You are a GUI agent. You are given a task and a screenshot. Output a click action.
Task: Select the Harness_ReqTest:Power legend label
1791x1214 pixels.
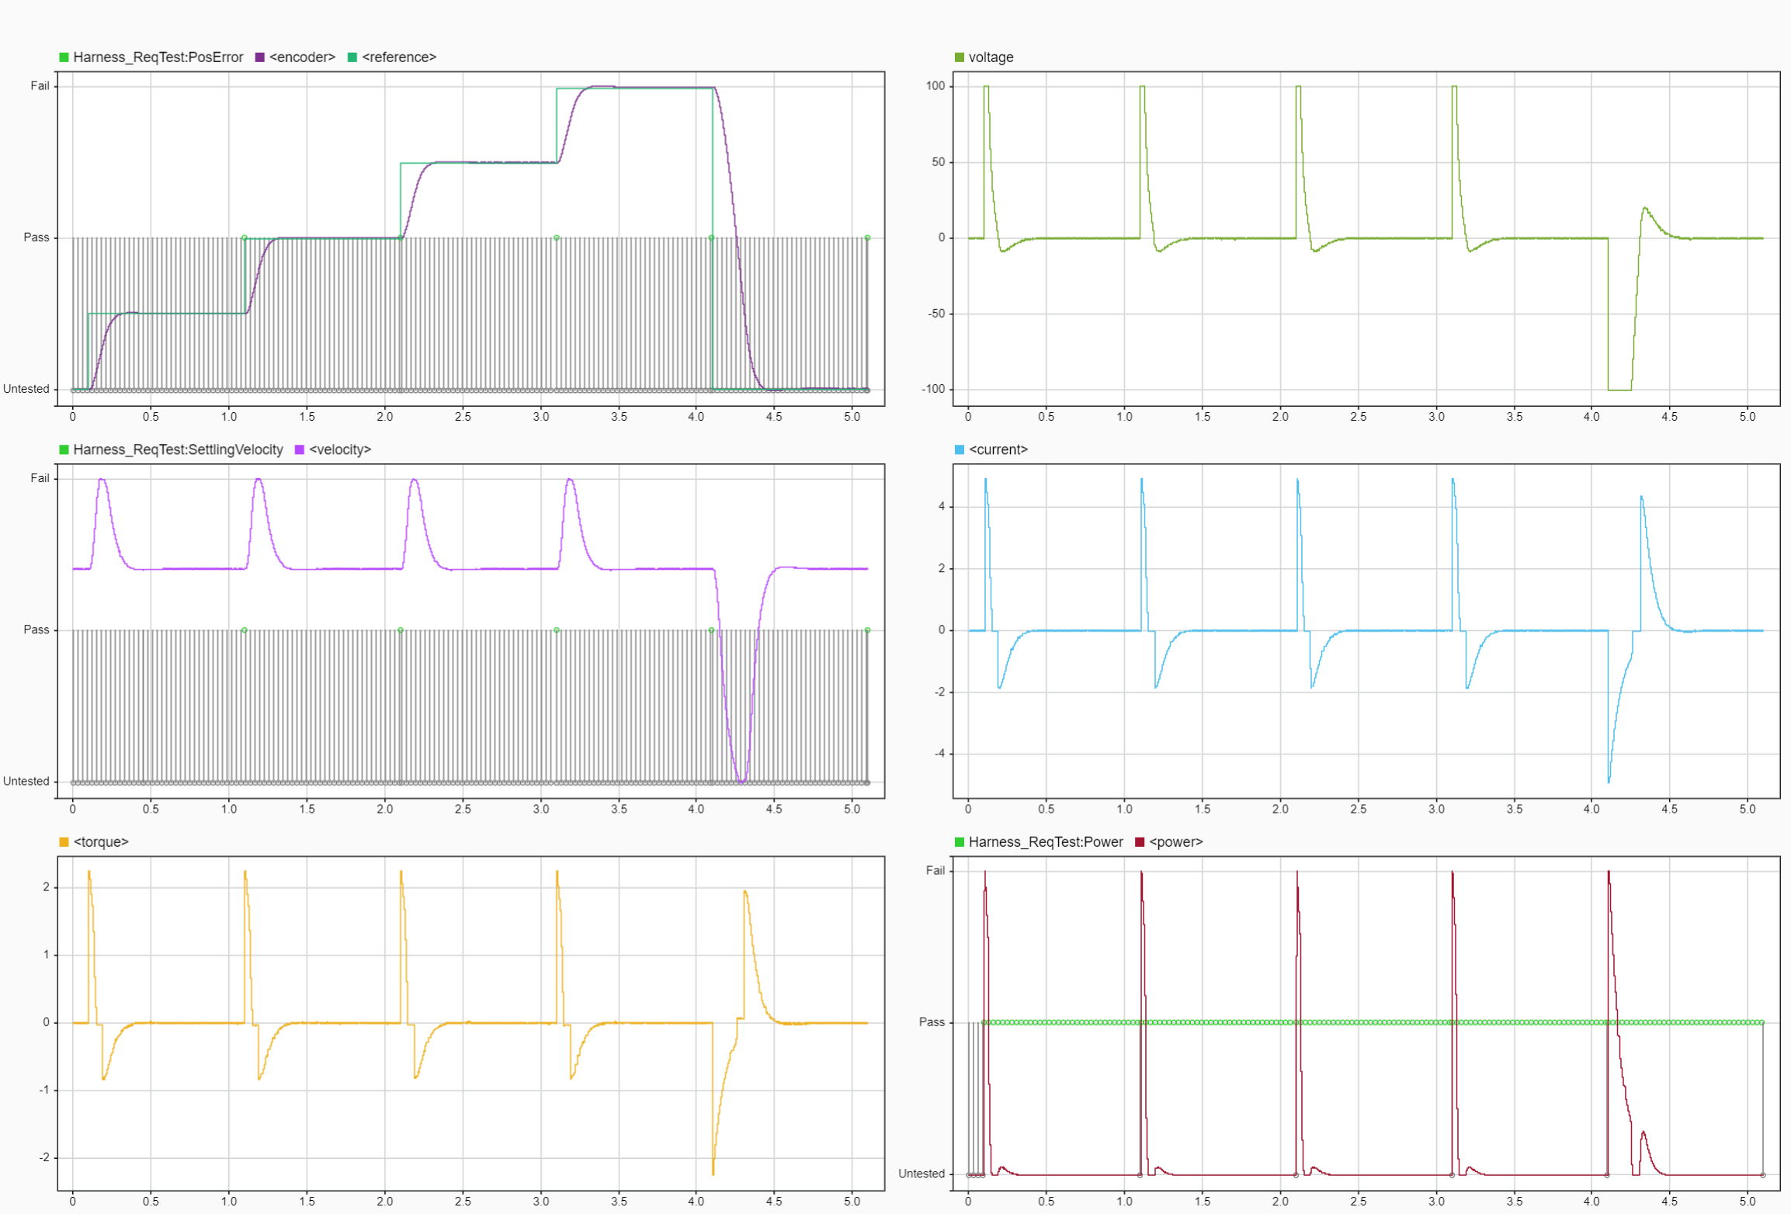1045,842
